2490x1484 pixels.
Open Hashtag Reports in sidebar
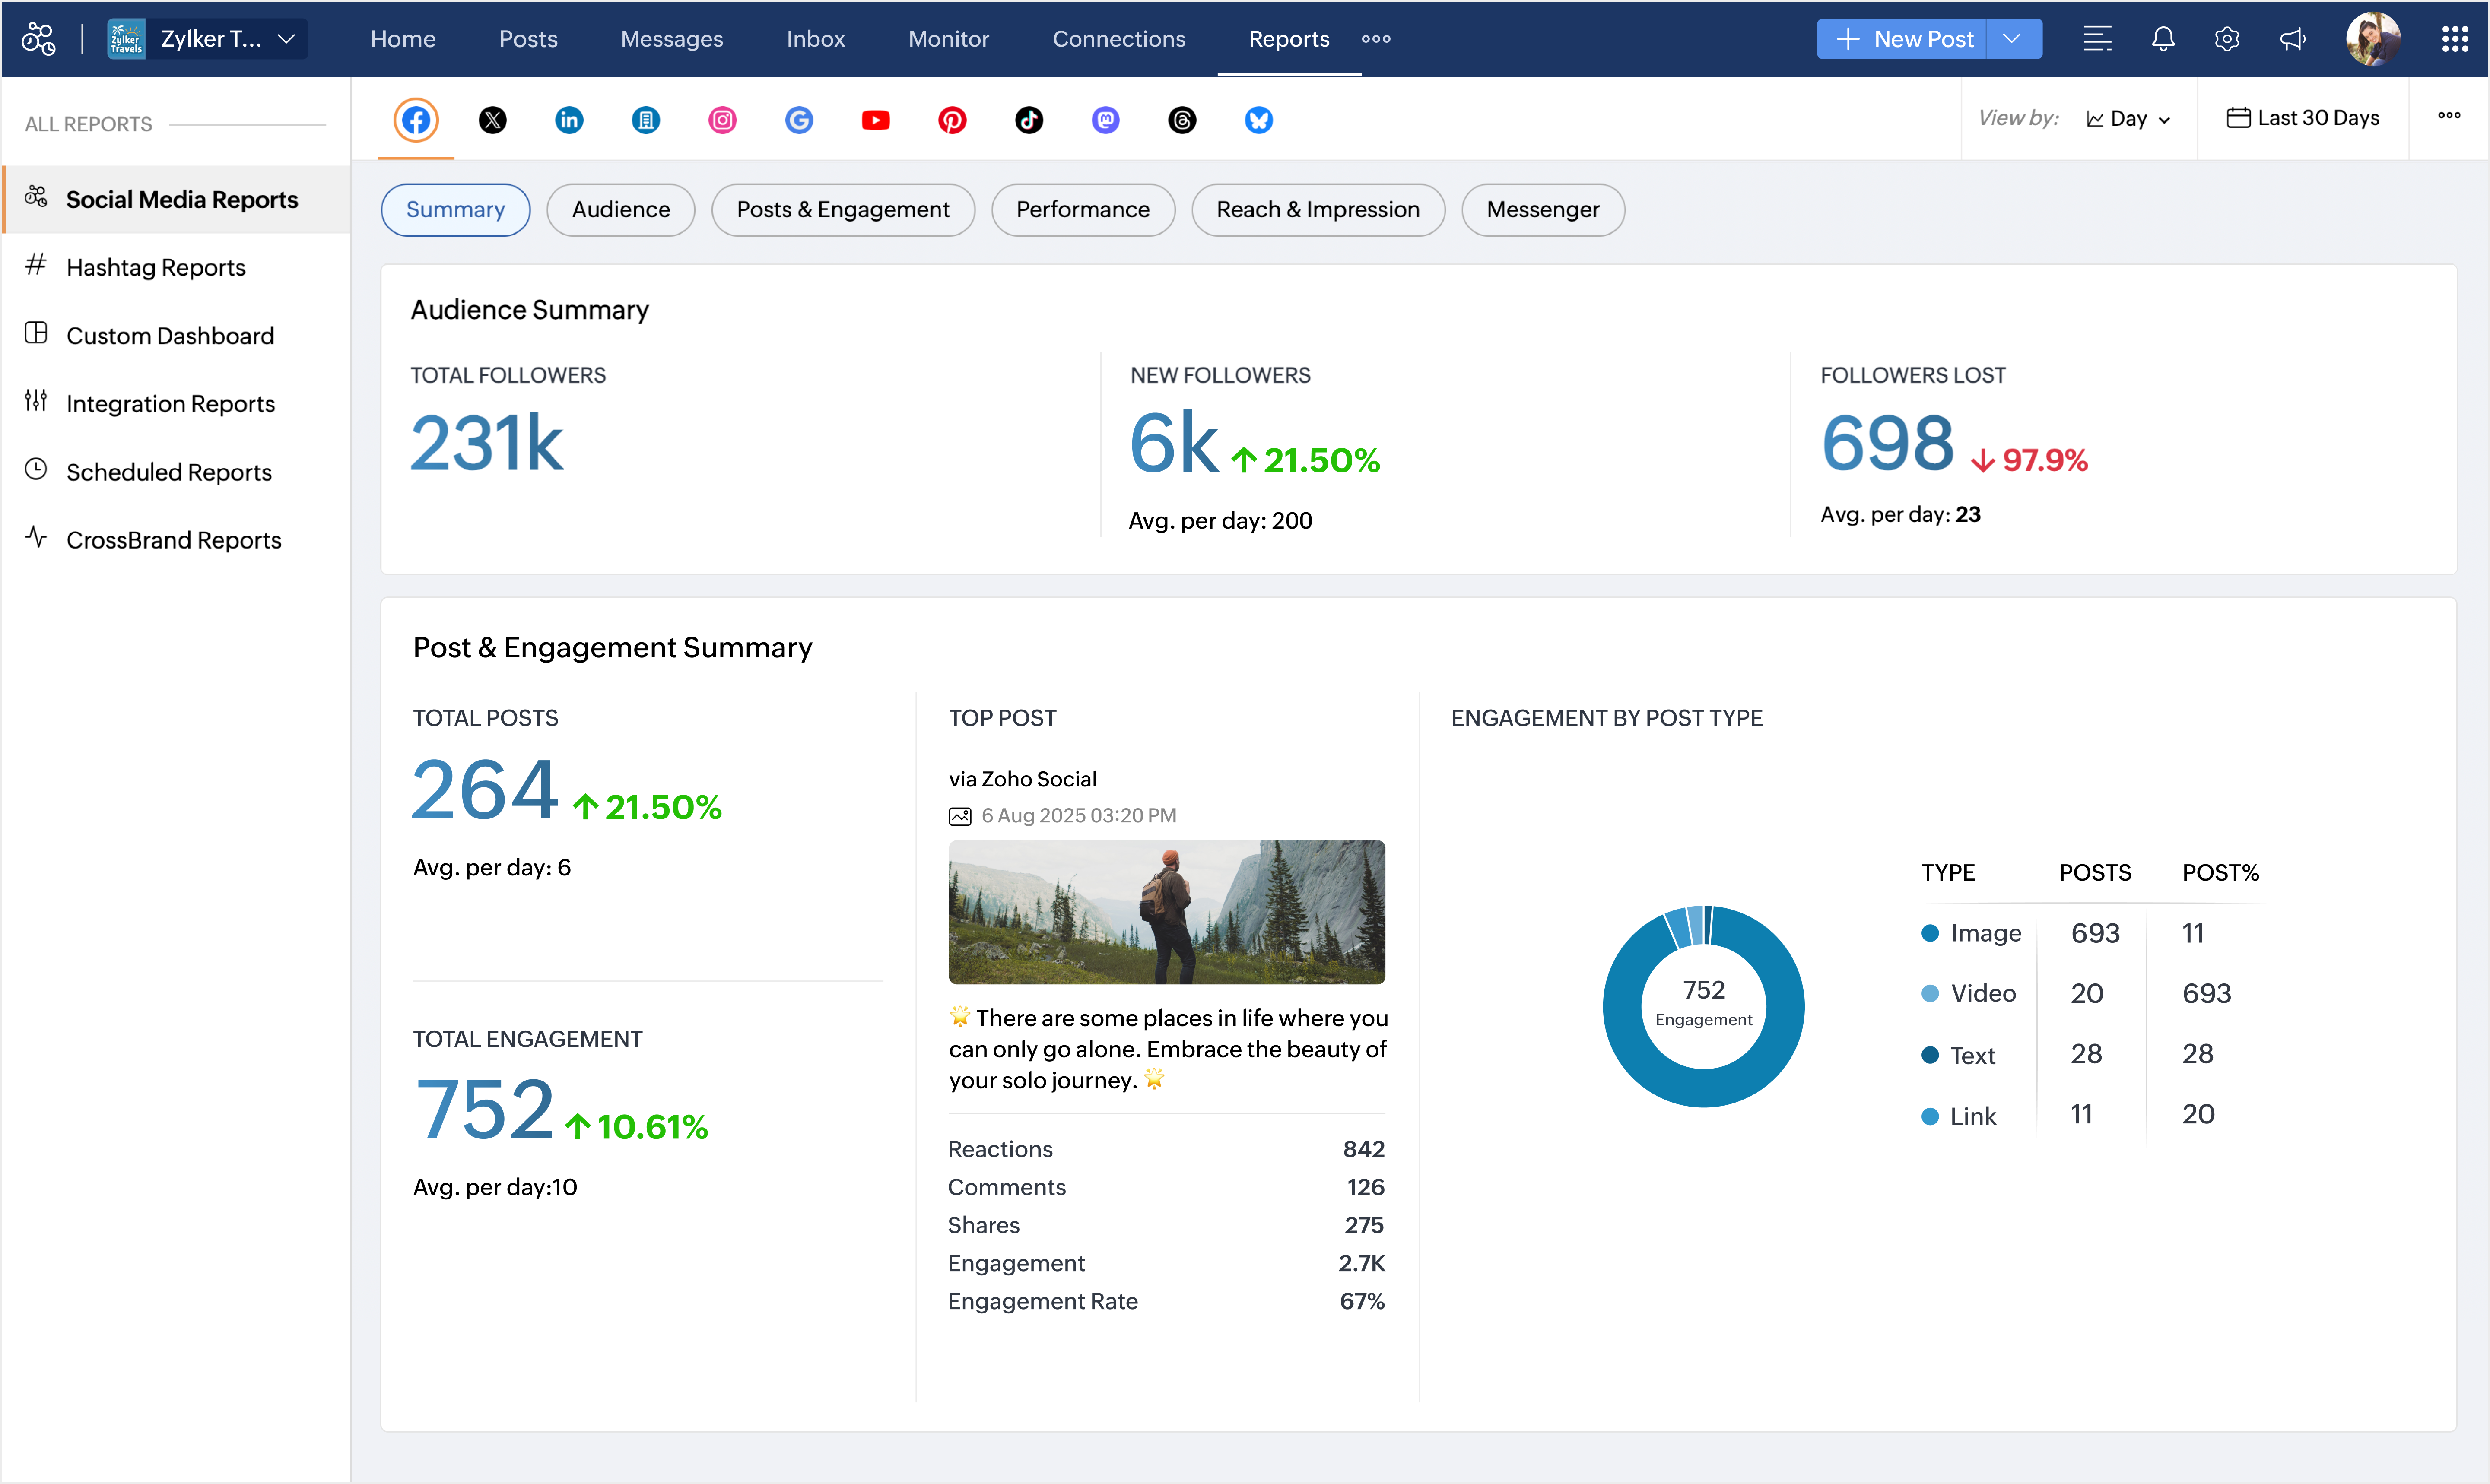156,267
